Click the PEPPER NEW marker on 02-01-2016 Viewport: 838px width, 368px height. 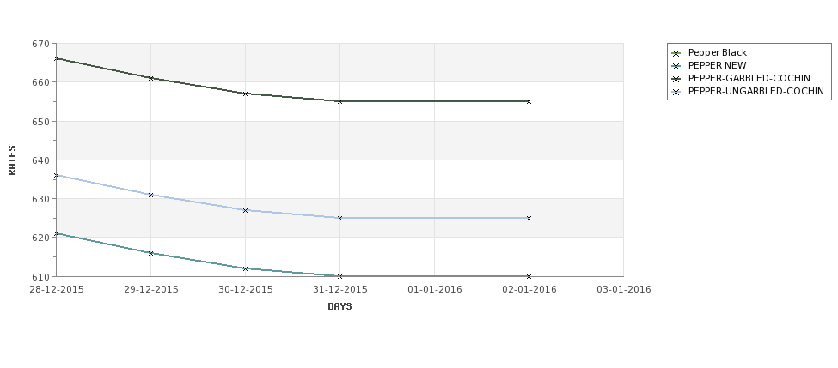coord(529,276)
